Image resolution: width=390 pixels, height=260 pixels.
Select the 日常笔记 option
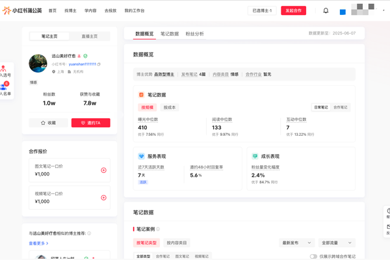click(321, 107)
